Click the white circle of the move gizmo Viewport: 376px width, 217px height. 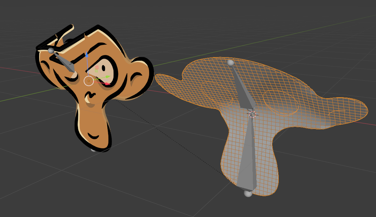click(x=89, y=81)
